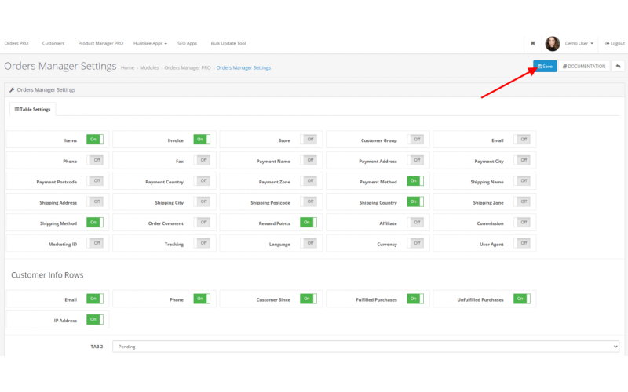628x392 pixels.
Task: Expand the Demo User dropdown
Action: [x=579, y=43]
